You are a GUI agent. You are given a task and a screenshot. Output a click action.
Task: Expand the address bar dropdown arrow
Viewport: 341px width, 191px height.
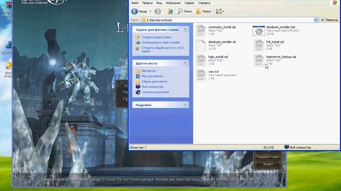[316, 20]
